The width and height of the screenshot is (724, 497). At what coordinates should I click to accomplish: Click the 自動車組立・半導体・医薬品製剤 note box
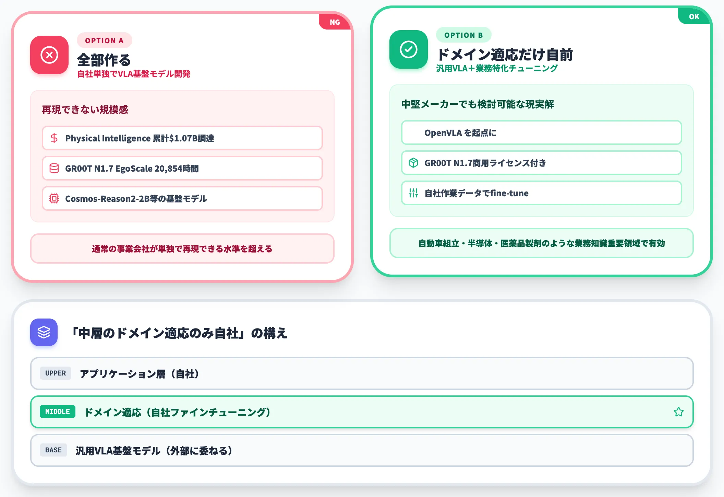click(x=542, y=243)
